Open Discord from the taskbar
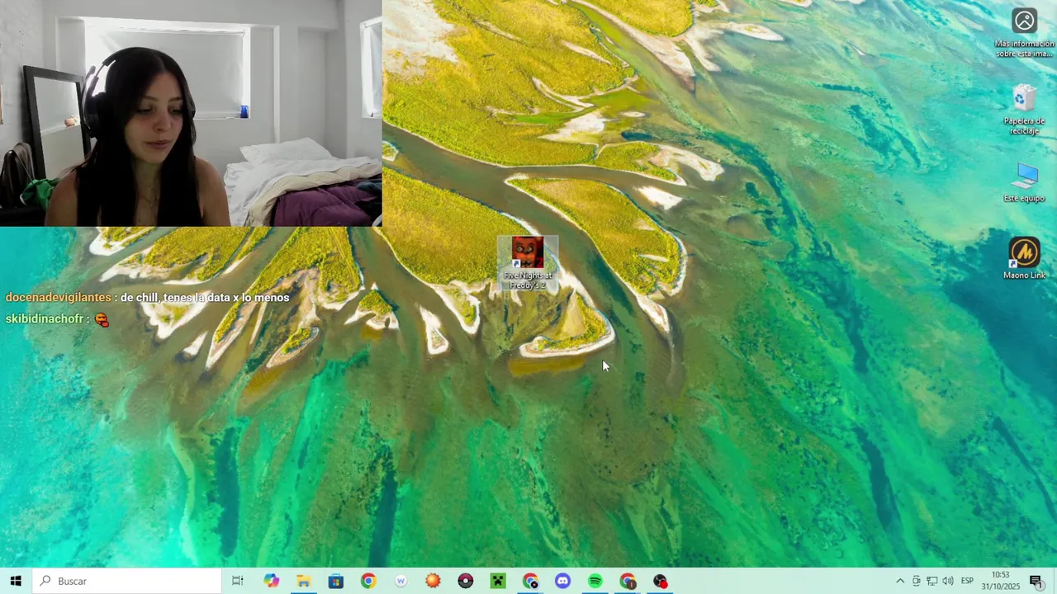The width and height of the screenshot is (1057, 594). [x=562, y=581]
